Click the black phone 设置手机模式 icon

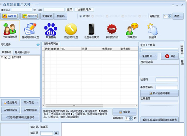click(92, 29)
